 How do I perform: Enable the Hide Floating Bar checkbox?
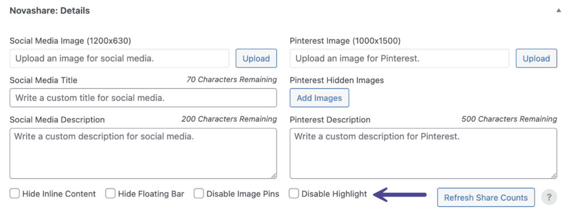click(x=110, y=193)
